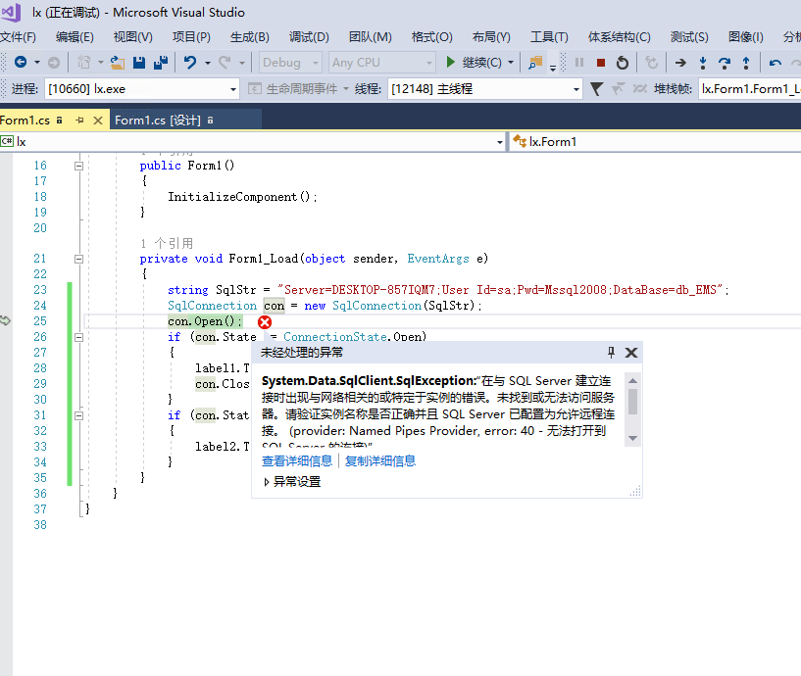Open a file with folder icon
Viewport: 801px width, 676px height.
[118, 63]
